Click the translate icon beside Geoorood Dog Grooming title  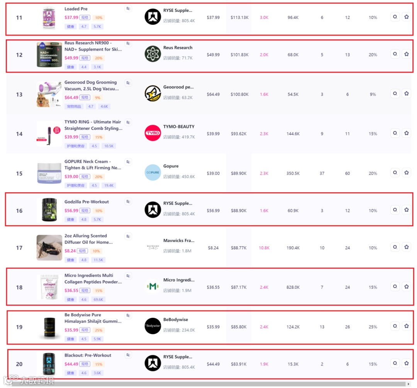click(x=128, y=83)
